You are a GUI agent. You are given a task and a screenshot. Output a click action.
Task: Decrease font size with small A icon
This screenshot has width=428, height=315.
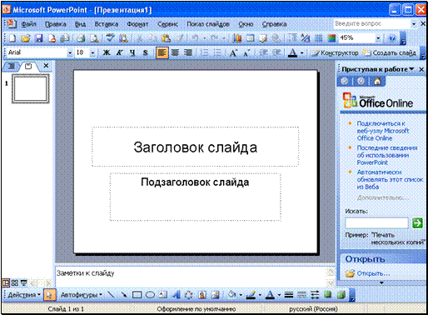[246, 52]
